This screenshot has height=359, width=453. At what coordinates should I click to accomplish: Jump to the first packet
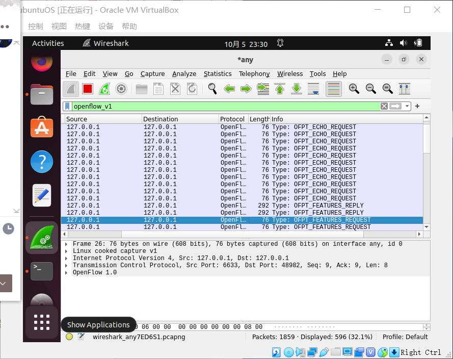[x=280, y=89]
